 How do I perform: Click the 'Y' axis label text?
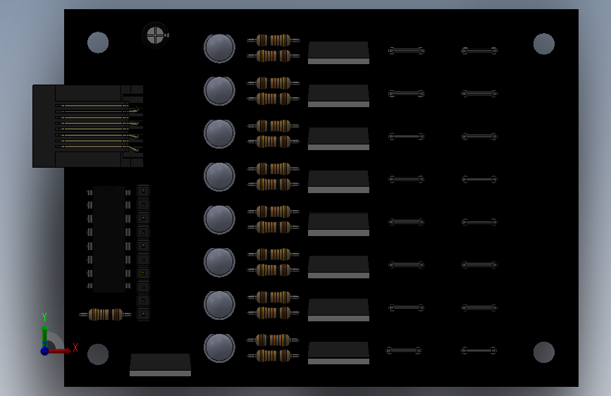click(44, 317)
